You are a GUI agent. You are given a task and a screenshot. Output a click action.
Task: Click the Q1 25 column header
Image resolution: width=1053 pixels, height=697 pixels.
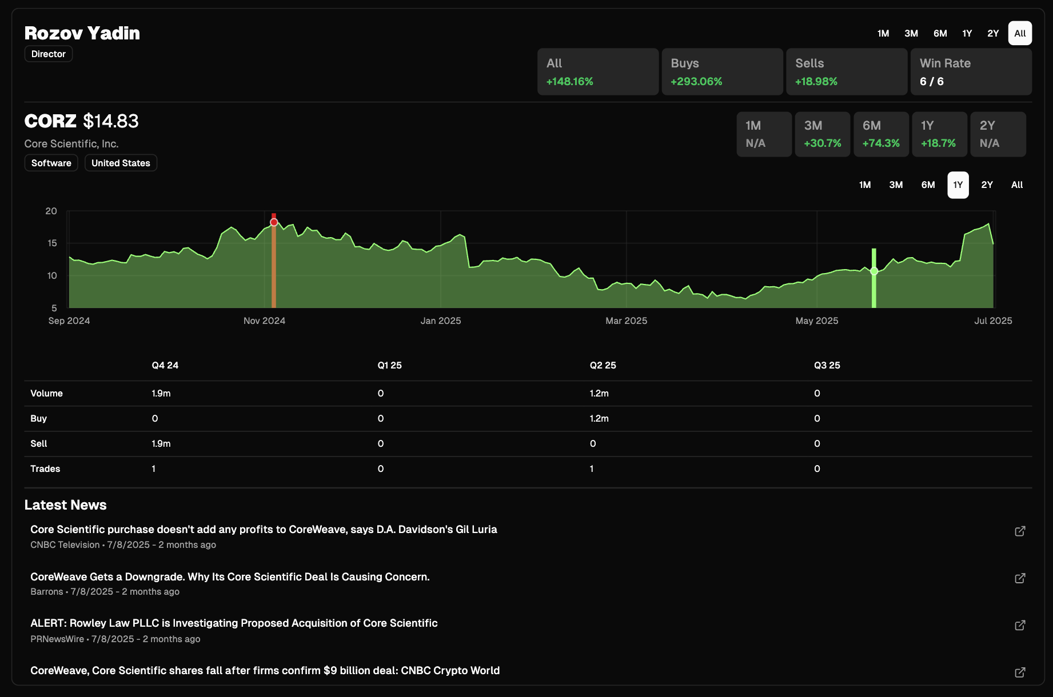tap(390, 365)
